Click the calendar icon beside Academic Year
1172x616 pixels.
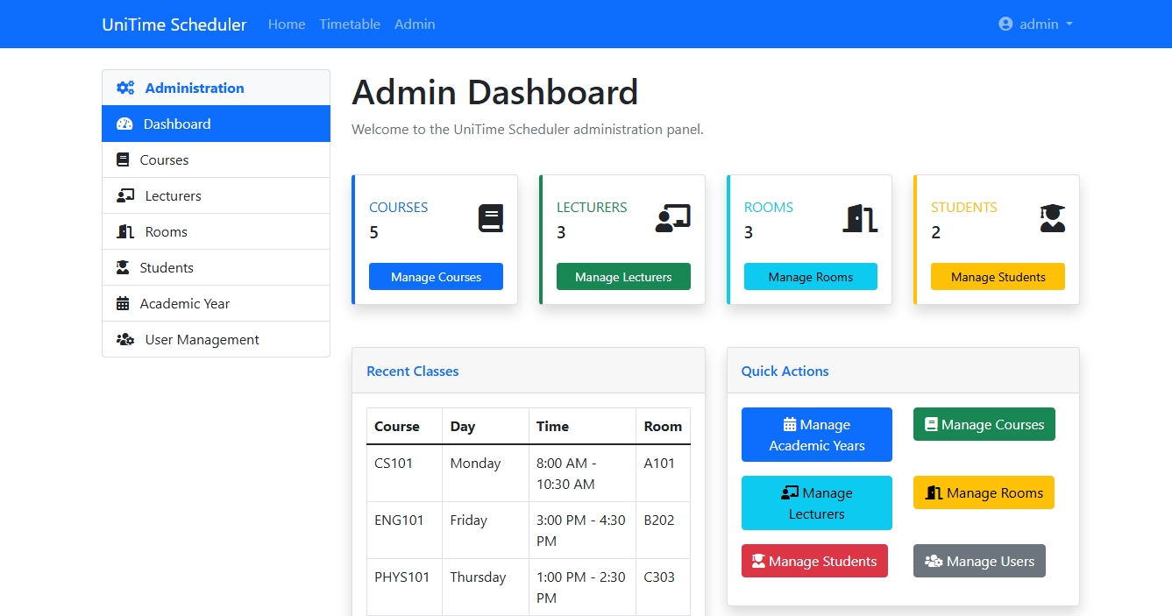(123, 303)
